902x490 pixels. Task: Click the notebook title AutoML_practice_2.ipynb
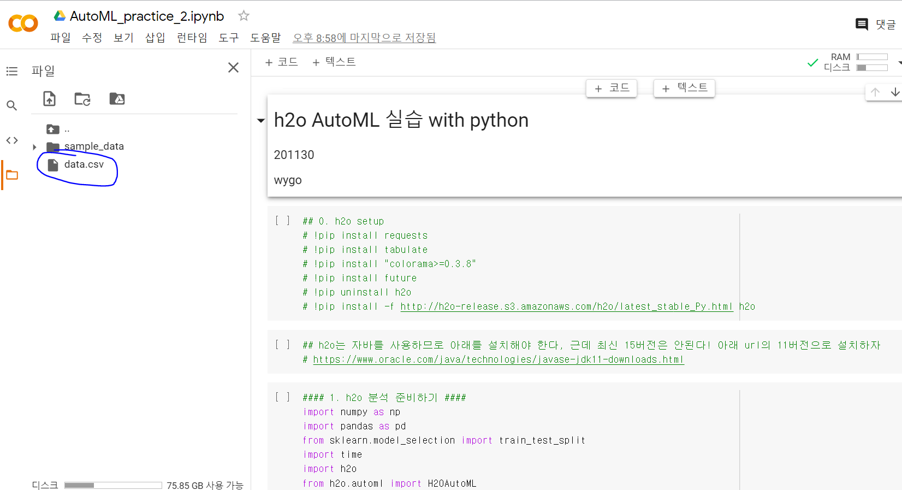click(147, 16)
